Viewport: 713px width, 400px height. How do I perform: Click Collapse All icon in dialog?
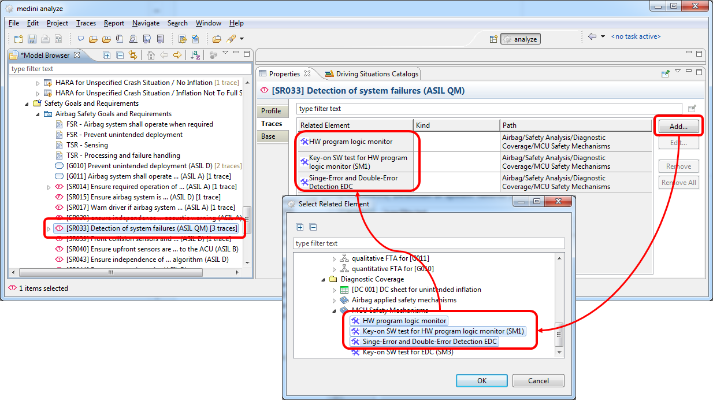313,227
